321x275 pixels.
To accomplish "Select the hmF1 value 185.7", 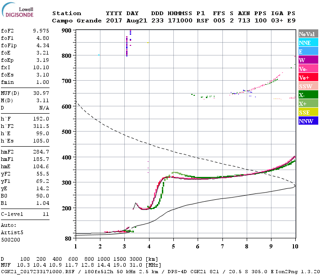I will point(41,159).
